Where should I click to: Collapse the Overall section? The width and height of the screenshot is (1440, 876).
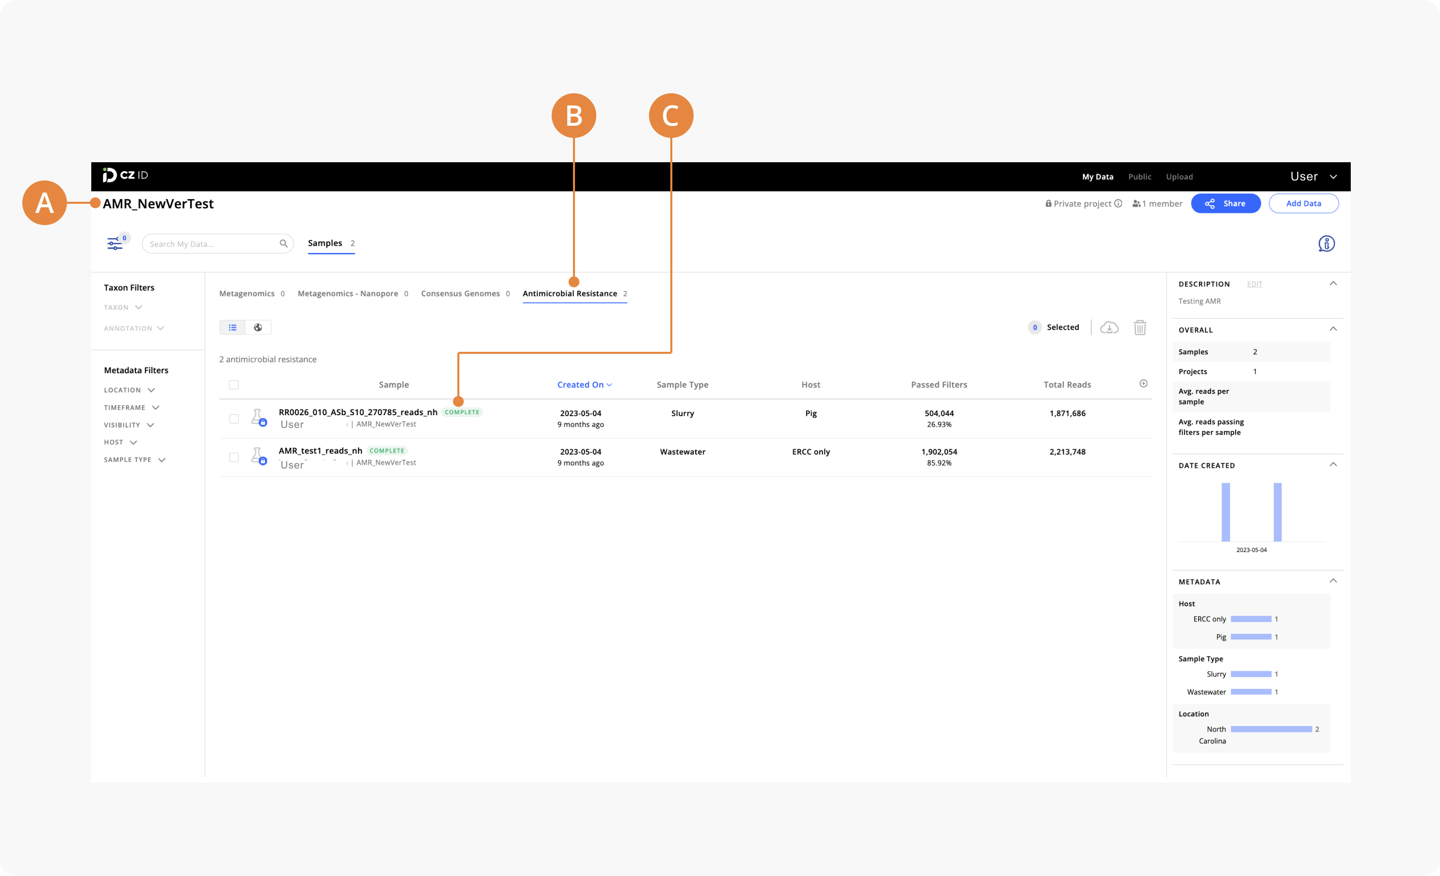(1333, 329)
